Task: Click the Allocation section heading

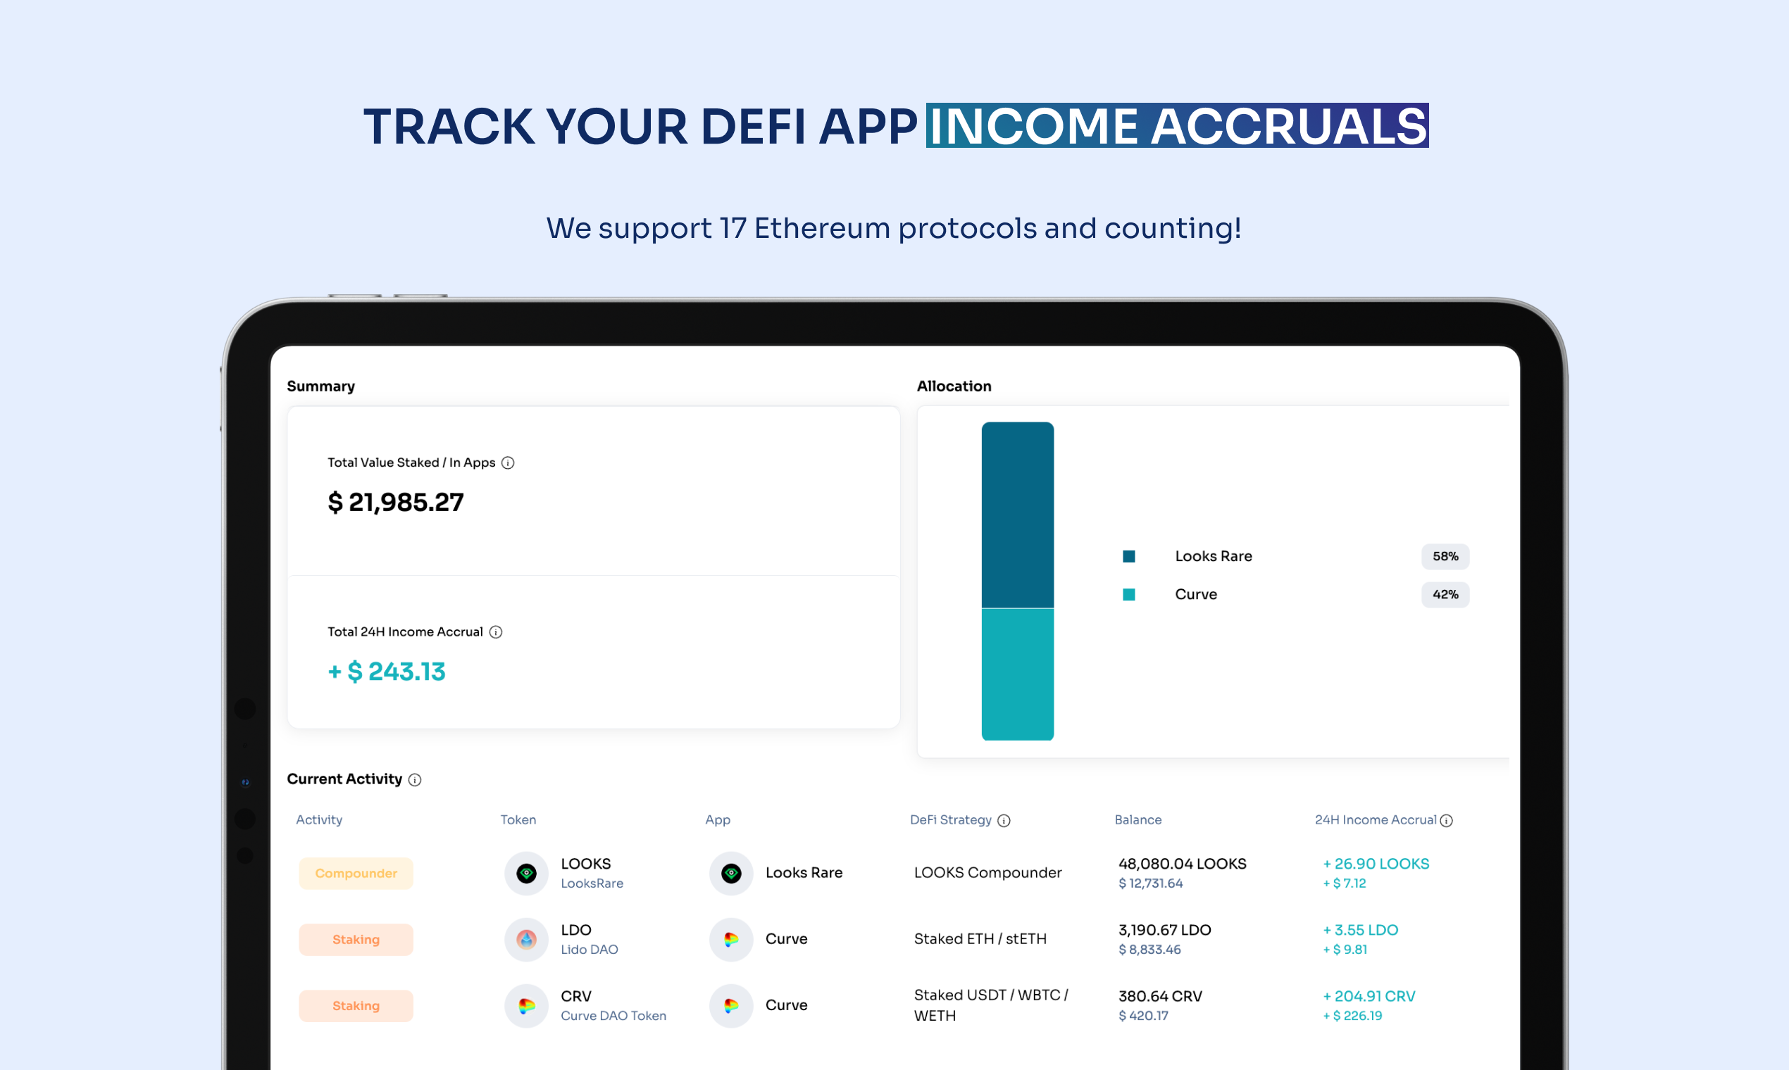Action: click(x=954, y=386)
